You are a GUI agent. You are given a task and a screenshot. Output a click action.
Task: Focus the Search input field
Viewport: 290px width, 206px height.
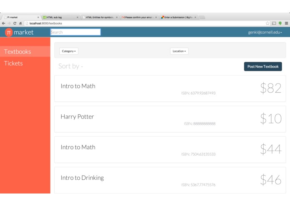(x=76, y=32)
